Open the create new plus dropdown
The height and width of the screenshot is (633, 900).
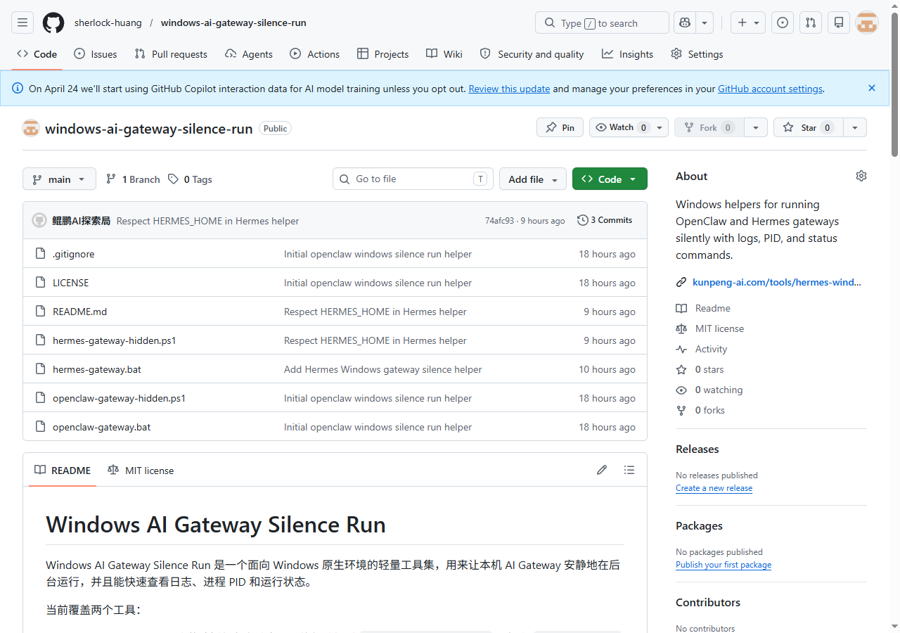[x=747, y=23]
